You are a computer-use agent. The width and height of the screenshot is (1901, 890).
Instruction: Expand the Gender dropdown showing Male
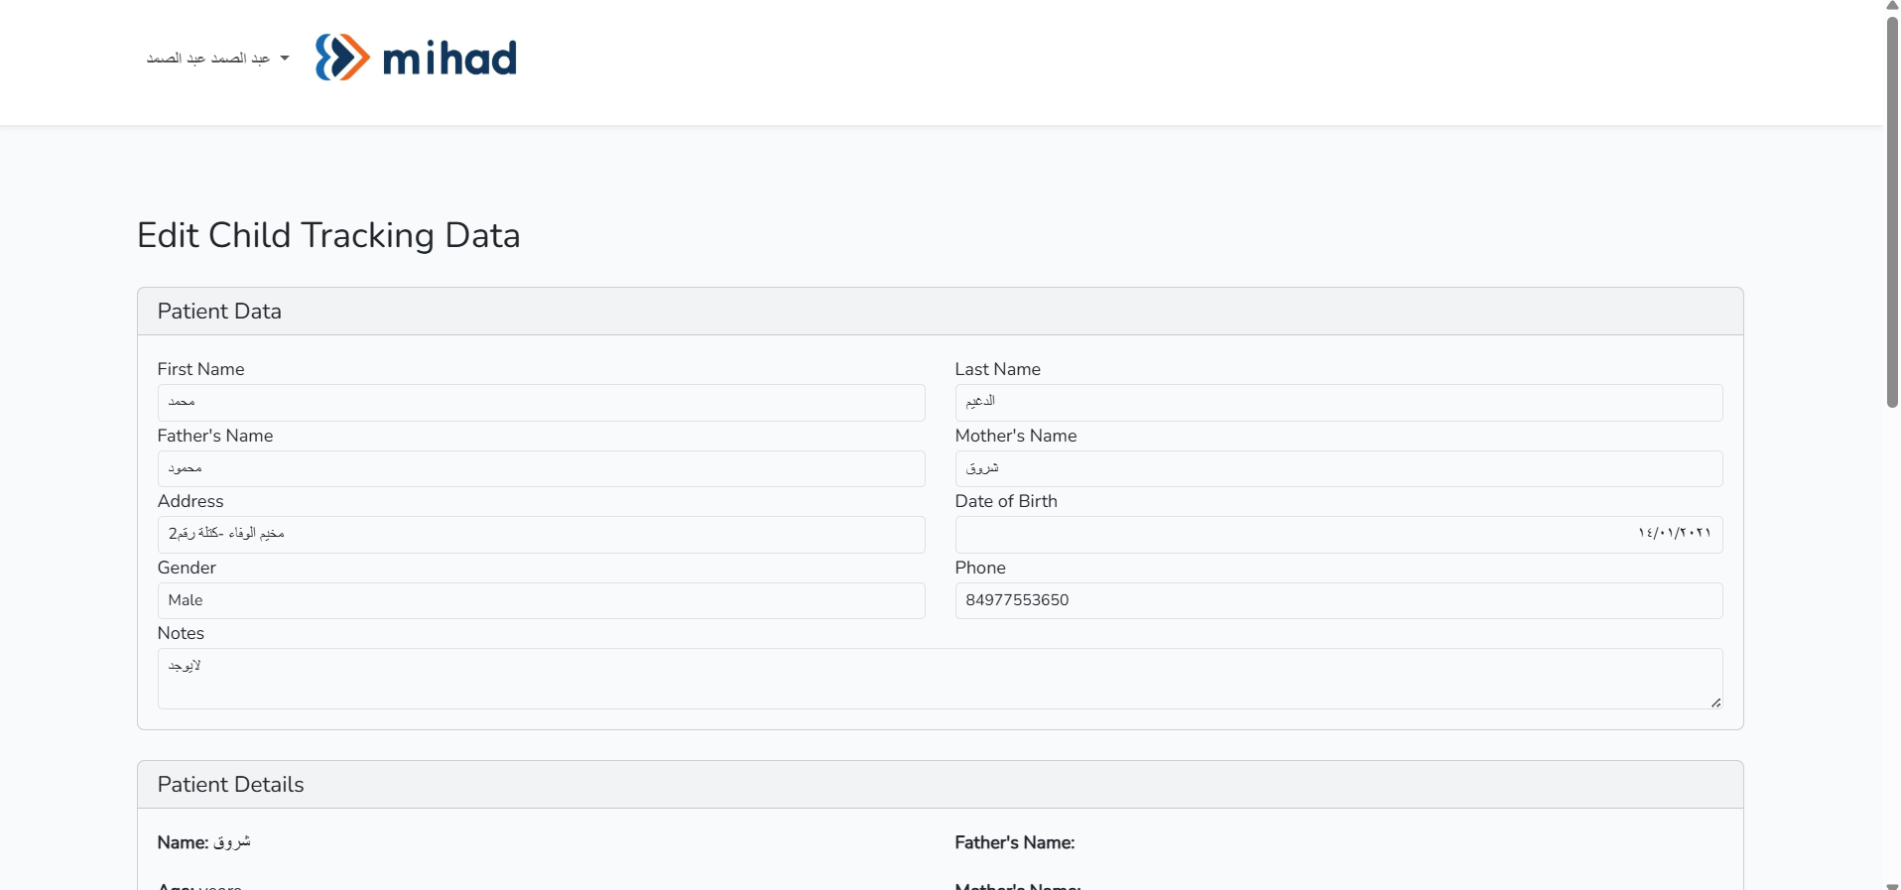[x=541, y=600]
